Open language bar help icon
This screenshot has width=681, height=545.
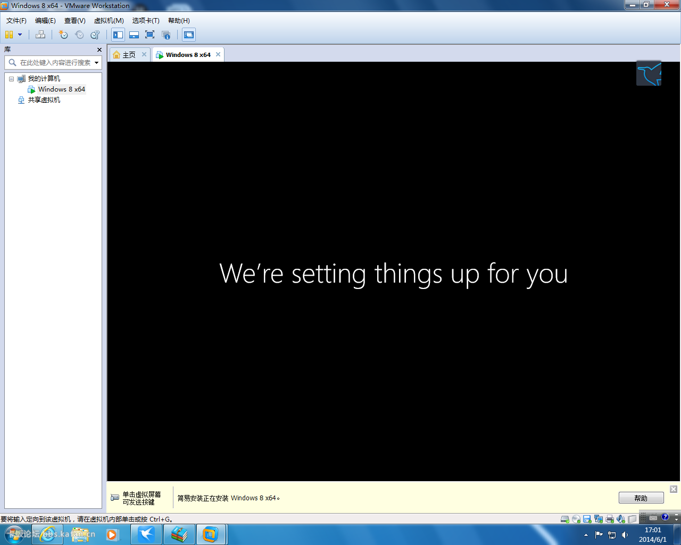(665, 517)
